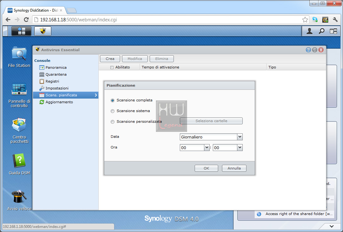
Task: Select Scansione completa radio button
Action: pyautogui.click(x=113, y=100)
